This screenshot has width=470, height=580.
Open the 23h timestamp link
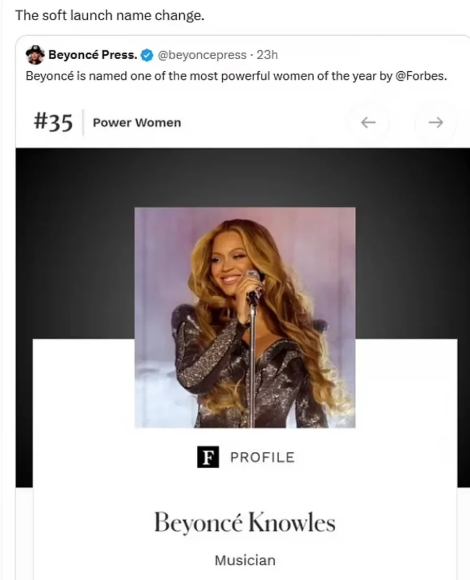coord(267,55)
